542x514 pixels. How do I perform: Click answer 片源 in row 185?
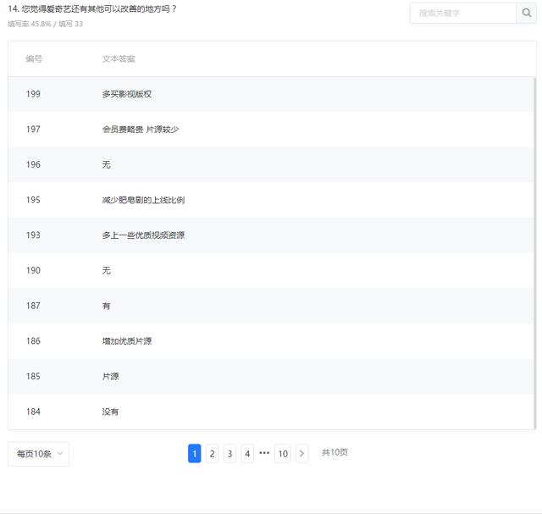110,376
